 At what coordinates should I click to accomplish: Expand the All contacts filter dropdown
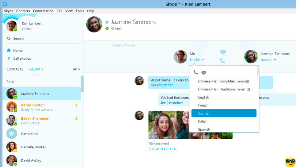point(77,69)
